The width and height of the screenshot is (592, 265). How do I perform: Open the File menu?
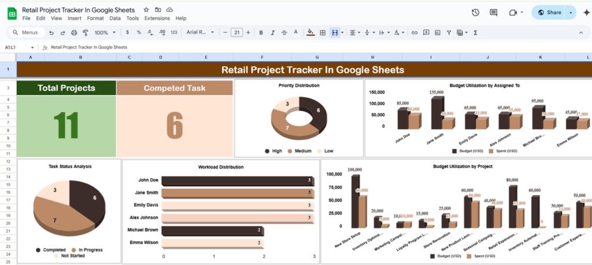coord(27,18)
